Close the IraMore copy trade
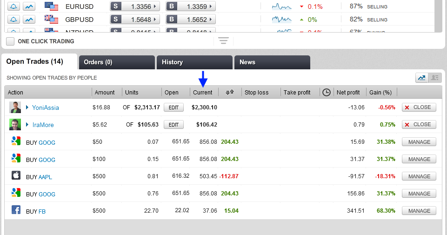 click(419, 125)
